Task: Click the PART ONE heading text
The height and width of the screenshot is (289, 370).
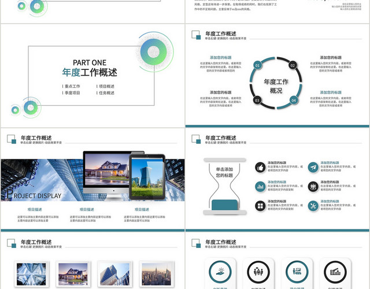Action: point(90,63)
